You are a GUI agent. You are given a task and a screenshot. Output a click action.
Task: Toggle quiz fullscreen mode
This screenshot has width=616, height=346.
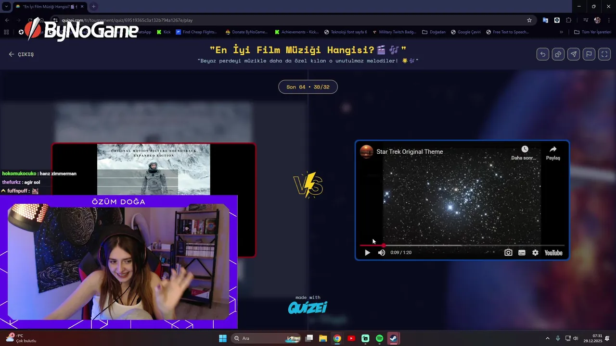coord(604,54)
